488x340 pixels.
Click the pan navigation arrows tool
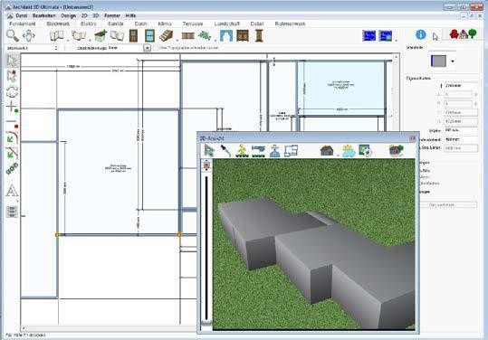[29, 36]
